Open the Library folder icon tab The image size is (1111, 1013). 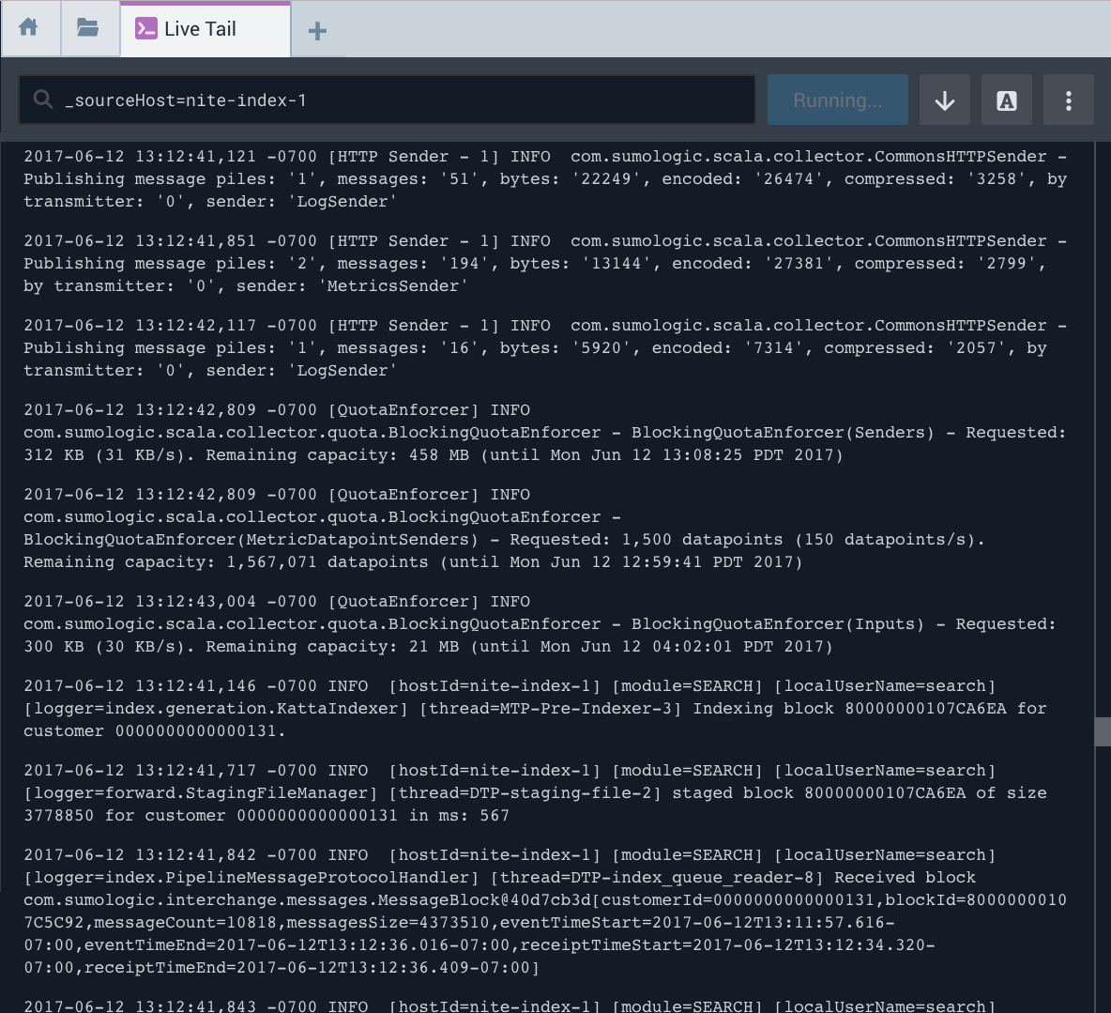point(88,28)
